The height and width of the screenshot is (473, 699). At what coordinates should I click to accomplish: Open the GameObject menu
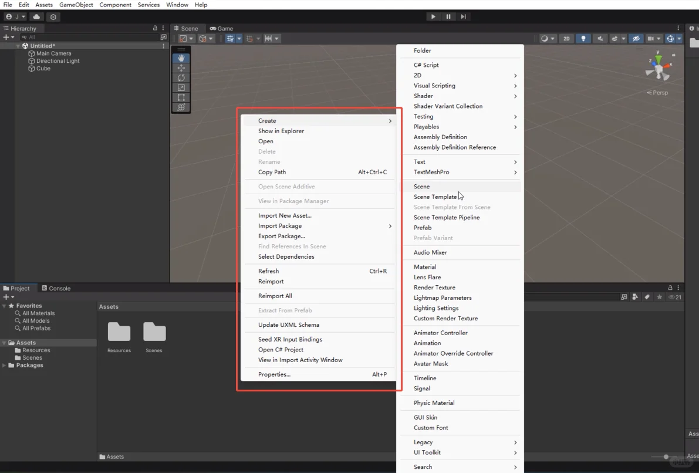(76, 5)
